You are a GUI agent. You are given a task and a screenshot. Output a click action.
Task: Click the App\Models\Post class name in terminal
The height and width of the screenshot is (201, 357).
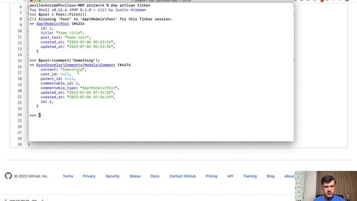[x=52, y=23]
